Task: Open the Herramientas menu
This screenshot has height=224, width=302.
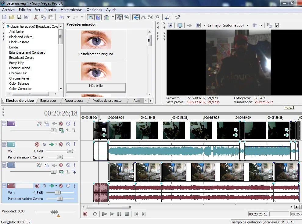Action: pyautogui.click(x=71, y=10)
